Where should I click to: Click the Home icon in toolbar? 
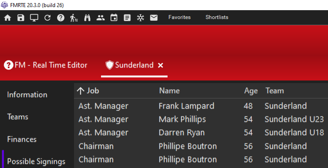tap(8, 18)
